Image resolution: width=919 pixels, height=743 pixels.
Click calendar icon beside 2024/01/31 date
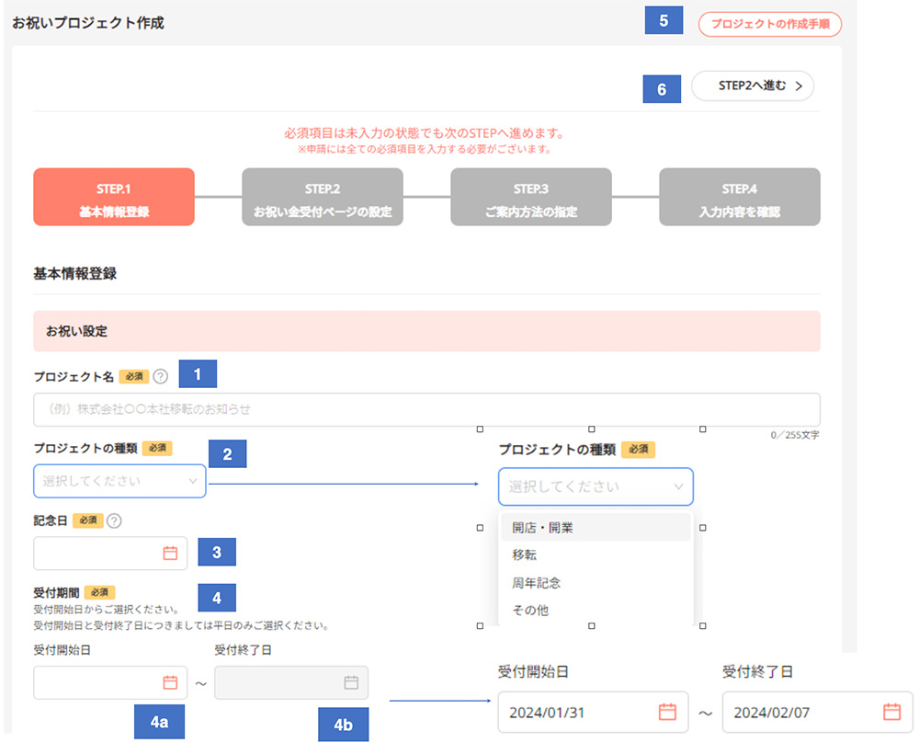[667, 712]
